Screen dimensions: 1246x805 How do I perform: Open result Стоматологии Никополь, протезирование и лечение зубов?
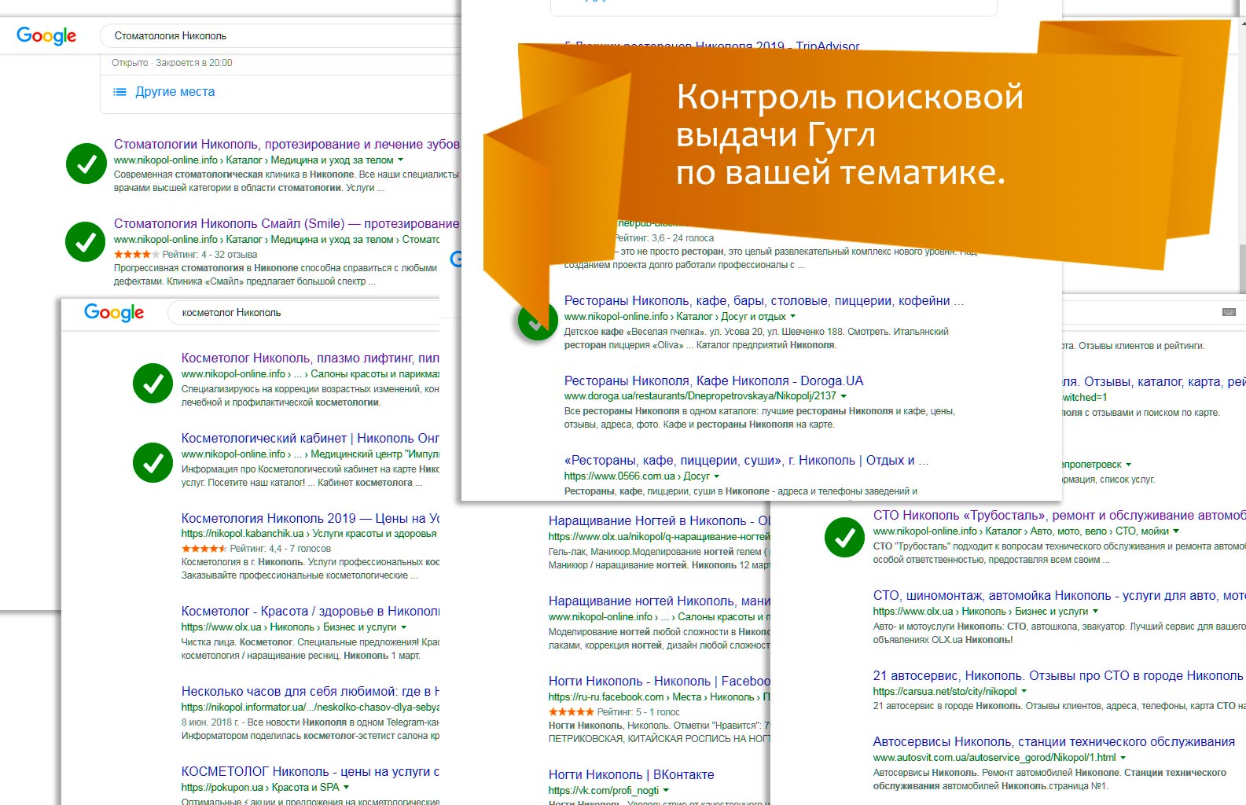coord(286,144)
